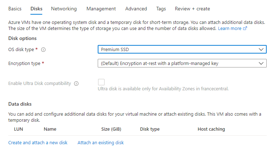Viewport: 276px width, 156px height.
Task: Click the LUN column header
Action: coord(18,129)
